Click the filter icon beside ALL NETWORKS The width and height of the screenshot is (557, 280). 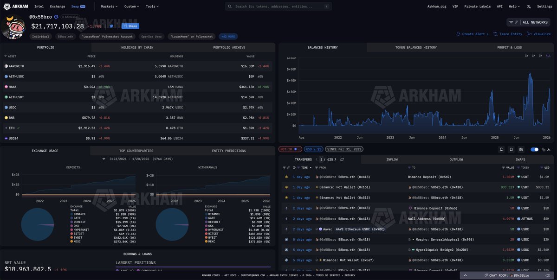[511, 22]
